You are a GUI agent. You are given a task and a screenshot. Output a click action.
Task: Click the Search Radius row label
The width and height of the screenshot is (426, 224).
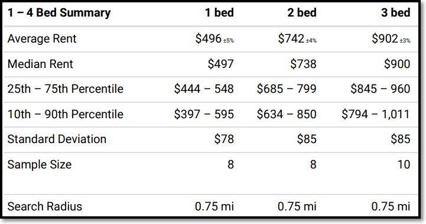pyautogui.click(x=44, y=206)
